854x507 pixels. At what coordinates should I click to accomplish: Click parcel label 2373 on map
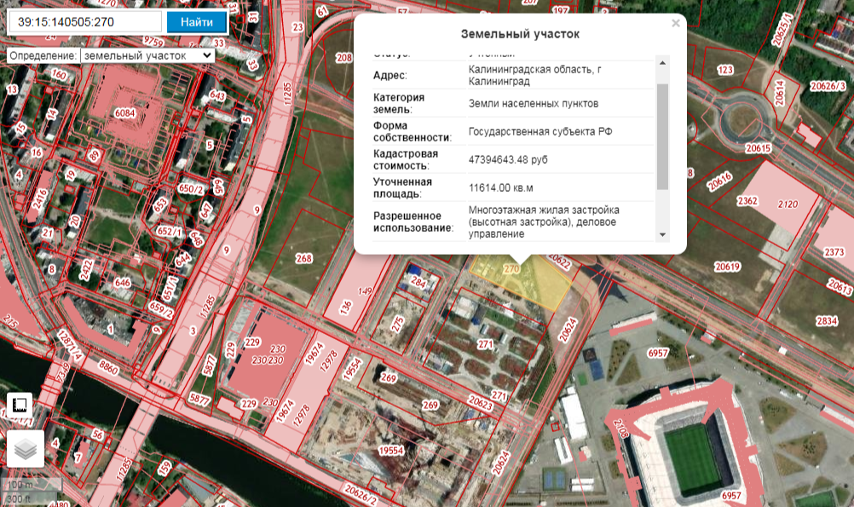[x=834, y=252]
